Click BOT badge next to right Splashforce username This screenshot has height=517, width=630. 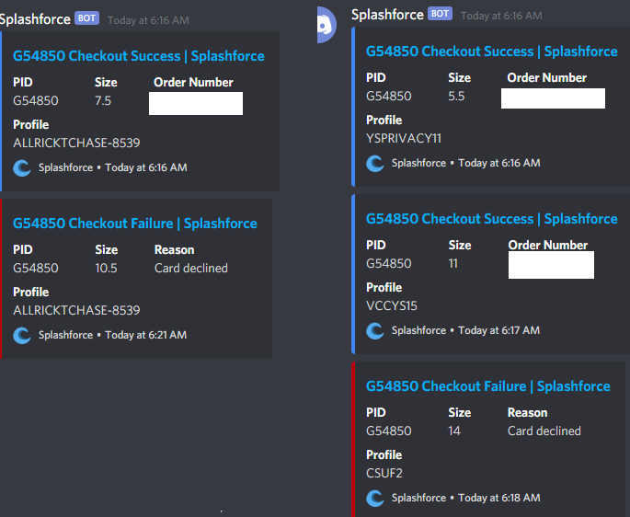[440, 14]
